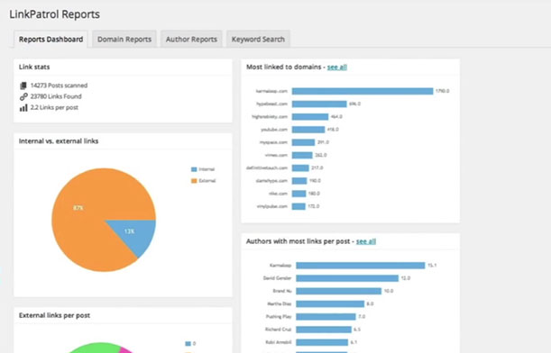Viewport: 551px width, 353px height.
Task: Click the nike.com domain label
Action: point(279,194)
